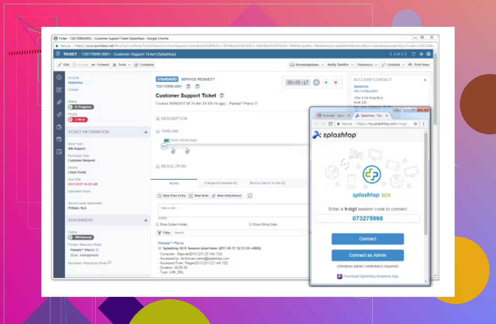This screenshot has width=496, height=324.
Task: Switch to Service Calls & To-Dos tab
Action: pyautogui.click(x=267, y=183)
